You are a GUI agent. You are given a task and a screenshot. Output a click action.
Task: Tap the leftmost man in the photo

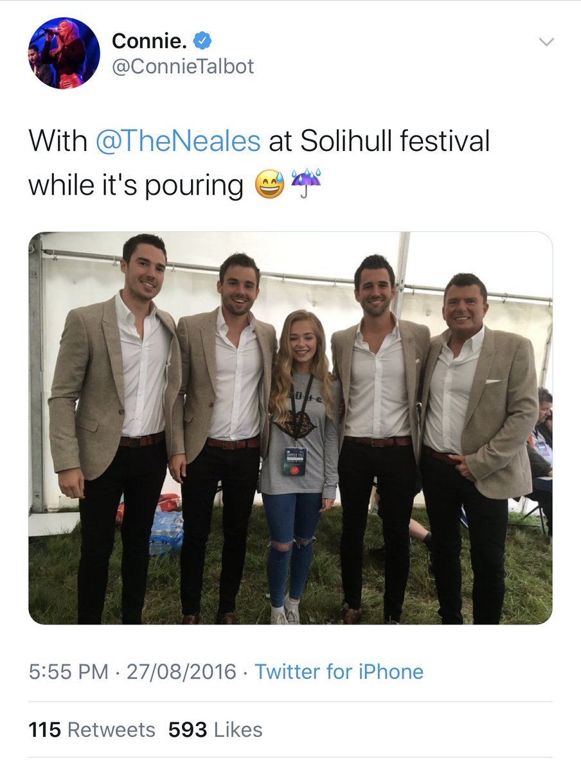coord(109,429)
